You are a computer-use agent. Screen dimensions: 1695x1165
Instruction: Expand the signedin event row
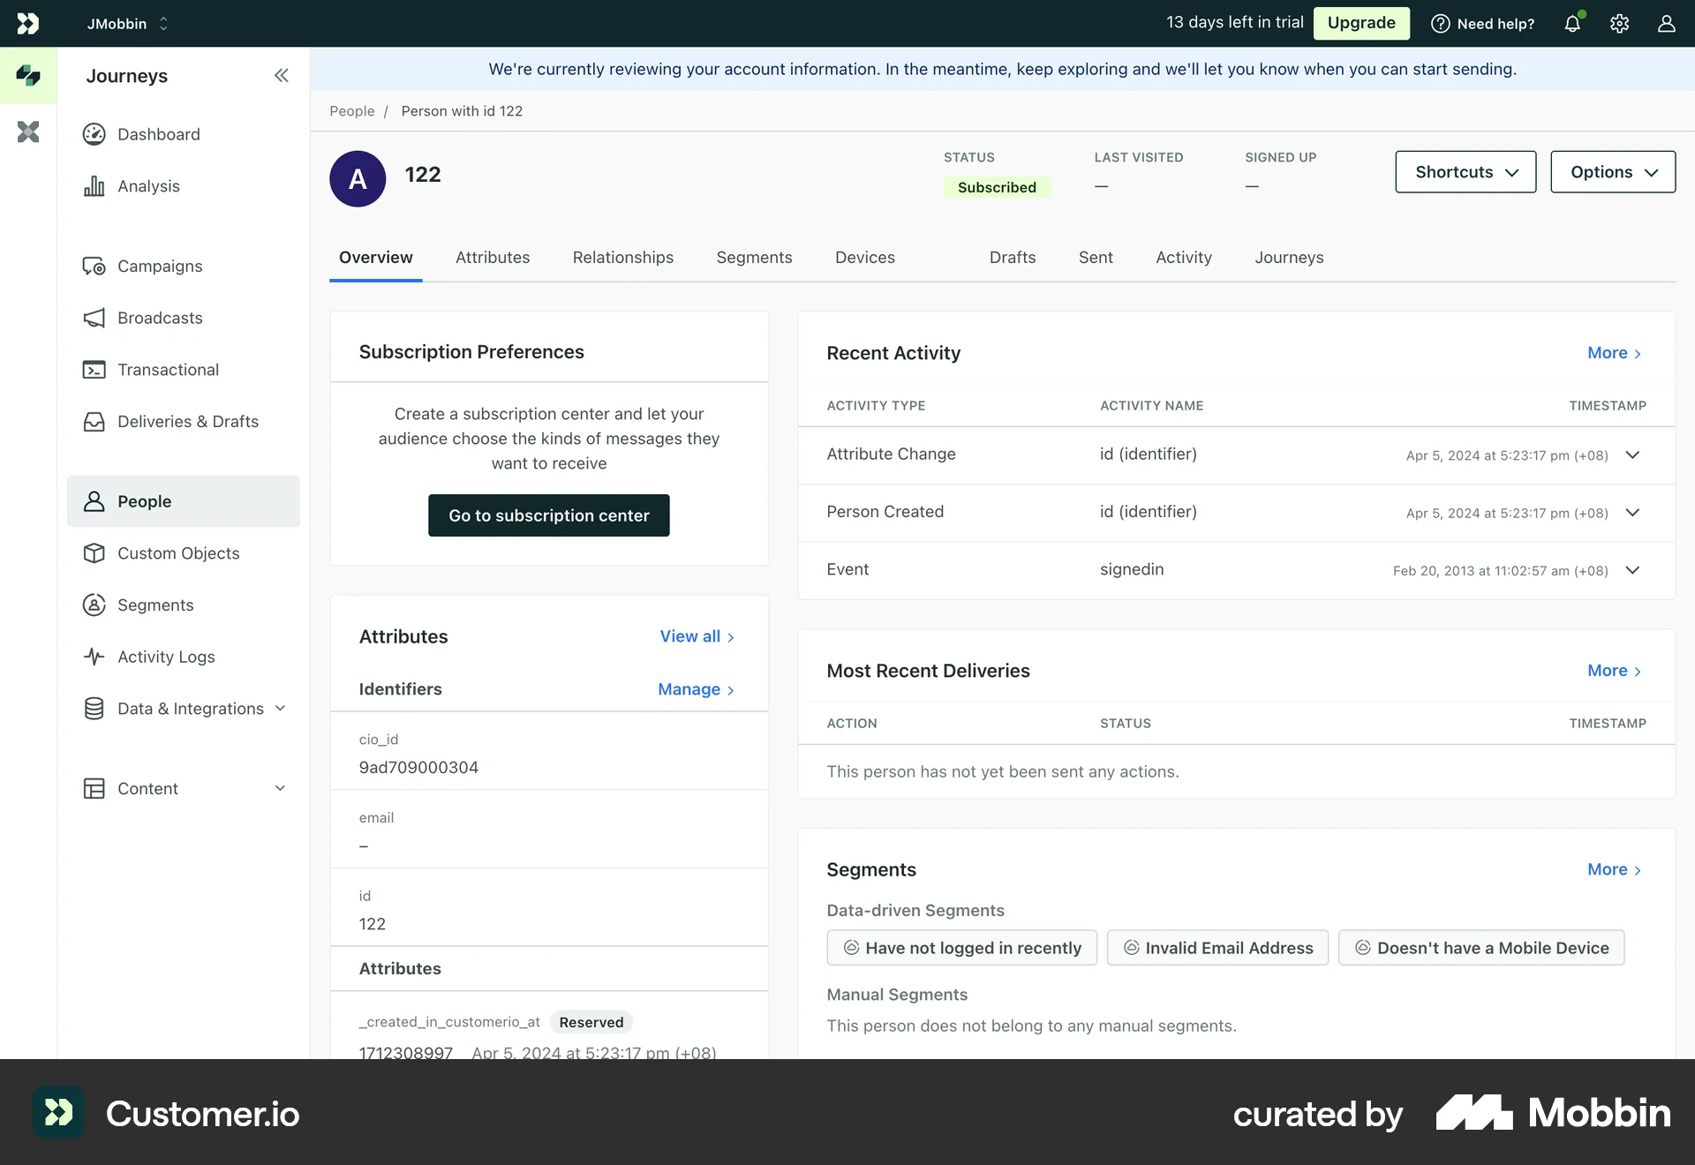(1632, 570)
